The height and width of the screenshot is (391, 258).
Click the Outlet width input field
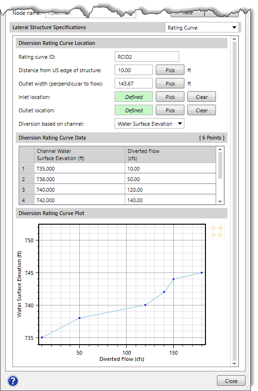click(134, 84)
